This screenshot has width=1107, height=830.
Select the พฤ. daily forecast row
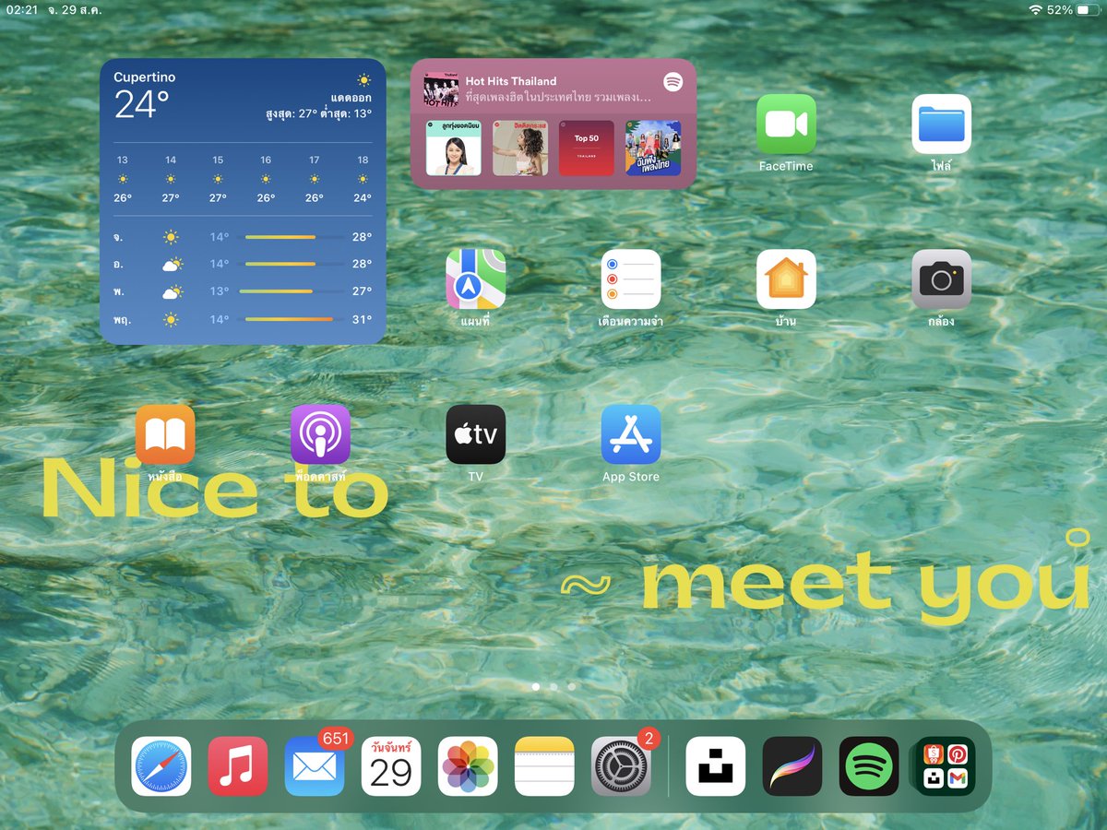pyautogui.click(x=243, y=319)
